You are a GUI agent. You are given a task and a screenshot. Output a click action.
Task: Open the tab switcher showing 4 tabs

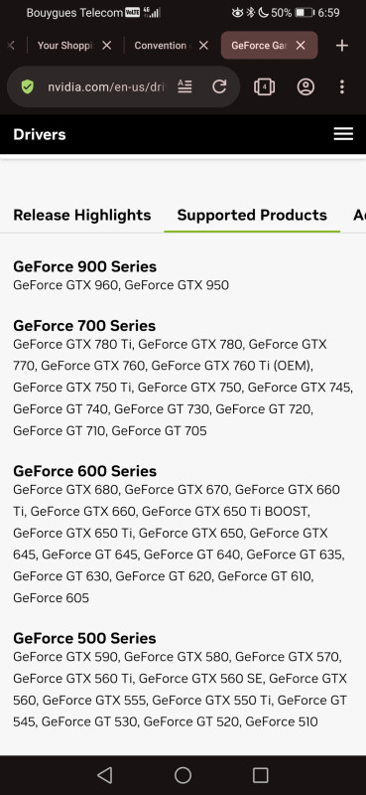point(264,86)
